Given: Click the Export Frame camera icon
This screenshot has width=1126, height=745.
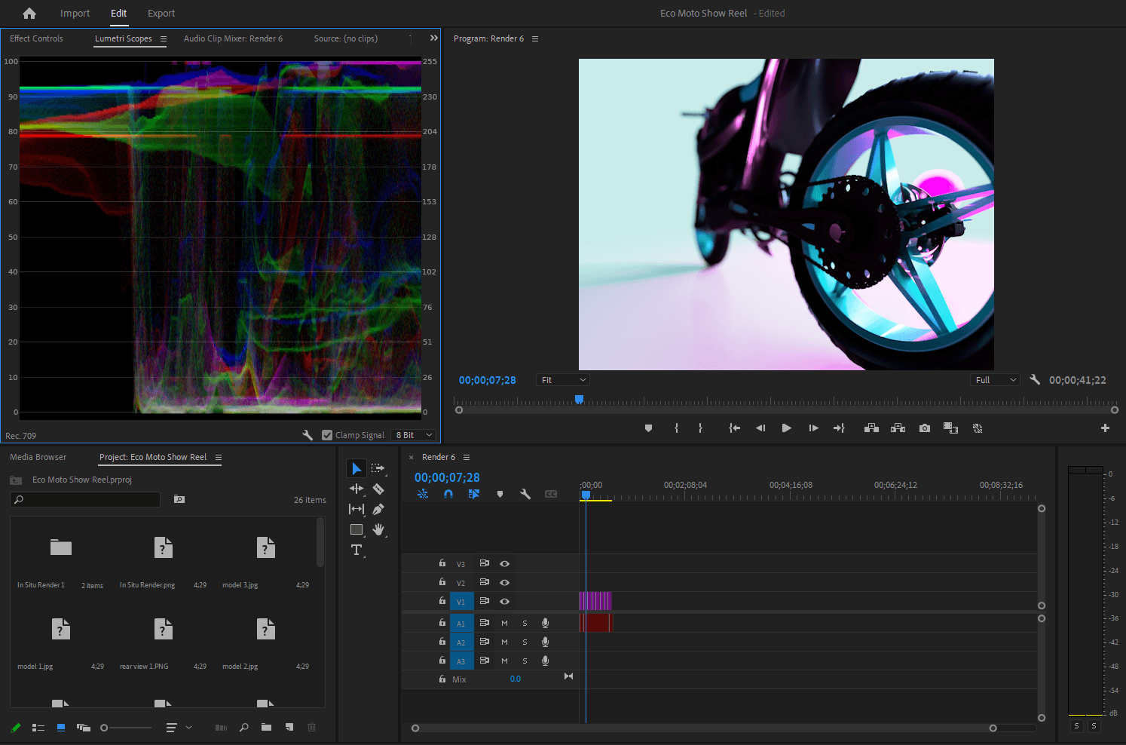Looking at the screenshot, I should coord(924,428).
